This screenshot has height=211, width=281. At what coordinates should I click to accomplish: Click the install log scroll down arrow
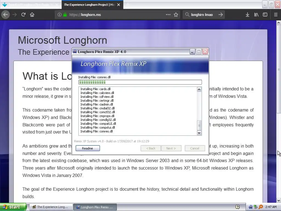tap(199, 133)
